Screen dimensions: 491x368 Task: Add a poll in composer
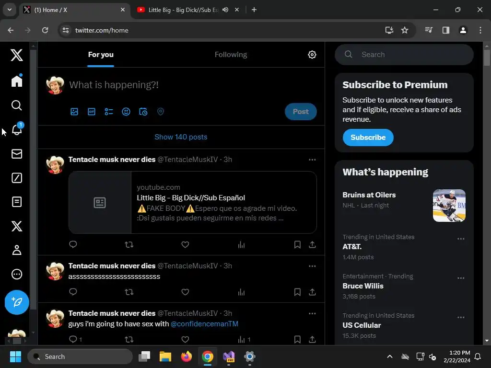109,112
